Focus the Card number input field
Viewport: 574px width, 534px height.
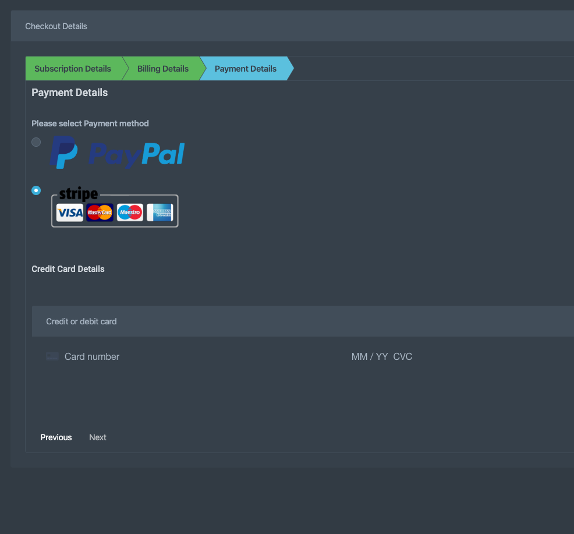[92, 356]
